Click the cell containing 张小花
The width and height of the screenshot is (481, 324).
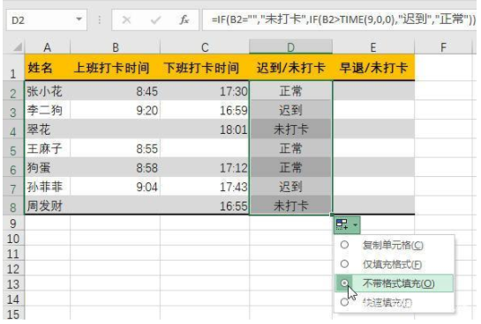pos(48,91)
